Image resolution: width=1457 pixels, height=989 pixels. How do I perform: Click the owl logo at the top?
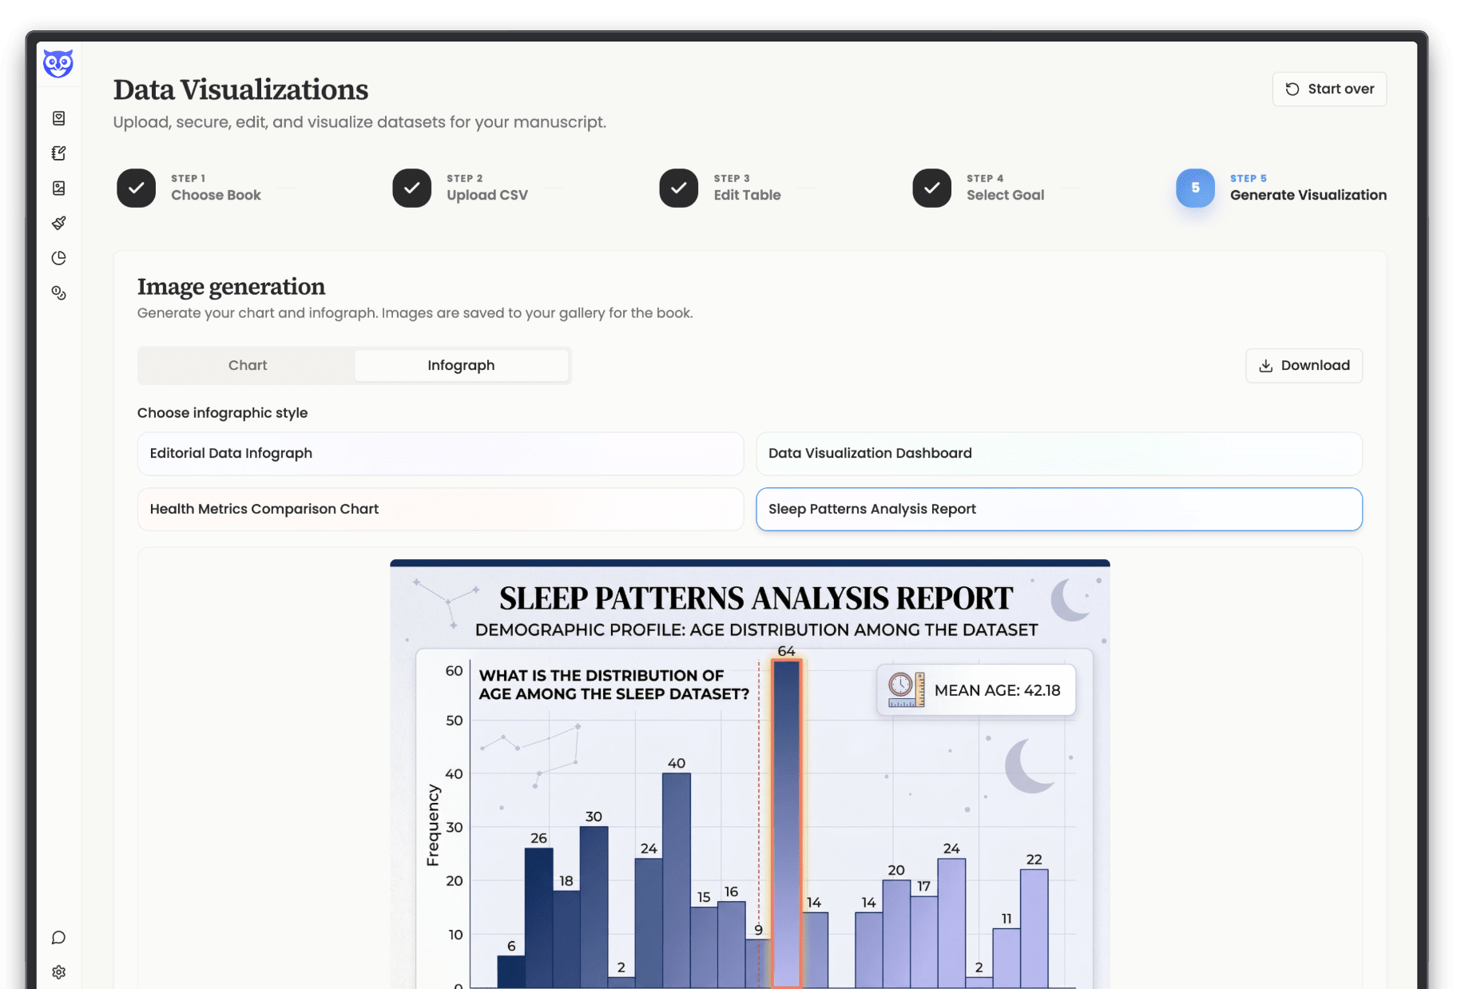(58, 63)
